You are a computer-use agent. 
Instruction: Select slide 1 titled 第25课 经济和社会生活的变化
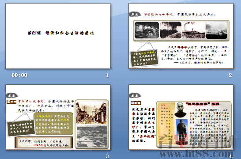(x=58, y=36)
